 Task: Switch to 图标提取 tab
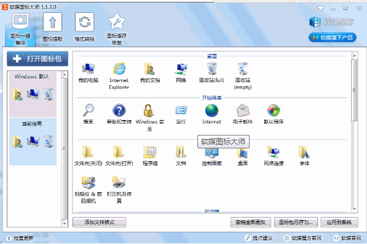tap(52, 28)
